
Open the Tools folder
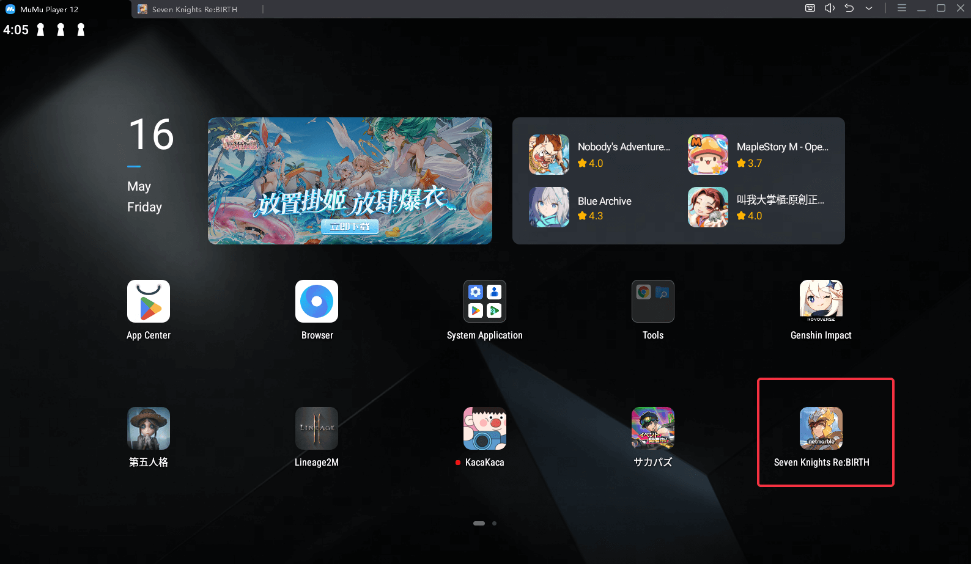653,301
